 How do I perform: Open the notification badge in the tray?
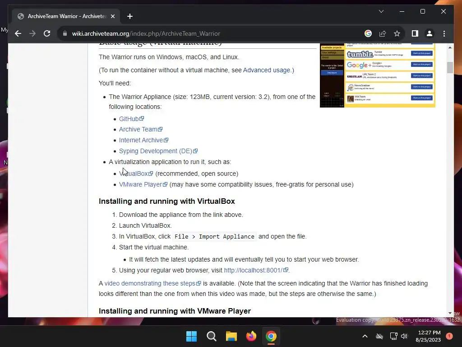pos(449,336)
